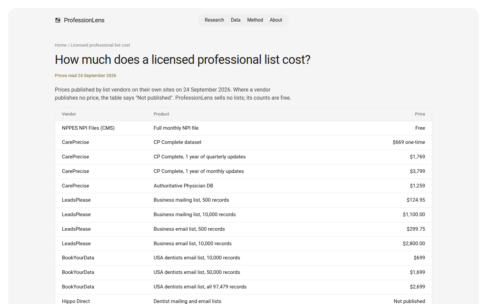The height and width of the screenshot is (304, 487).
Task: Click the '$124.95' price cell
Action: point(416,200)
